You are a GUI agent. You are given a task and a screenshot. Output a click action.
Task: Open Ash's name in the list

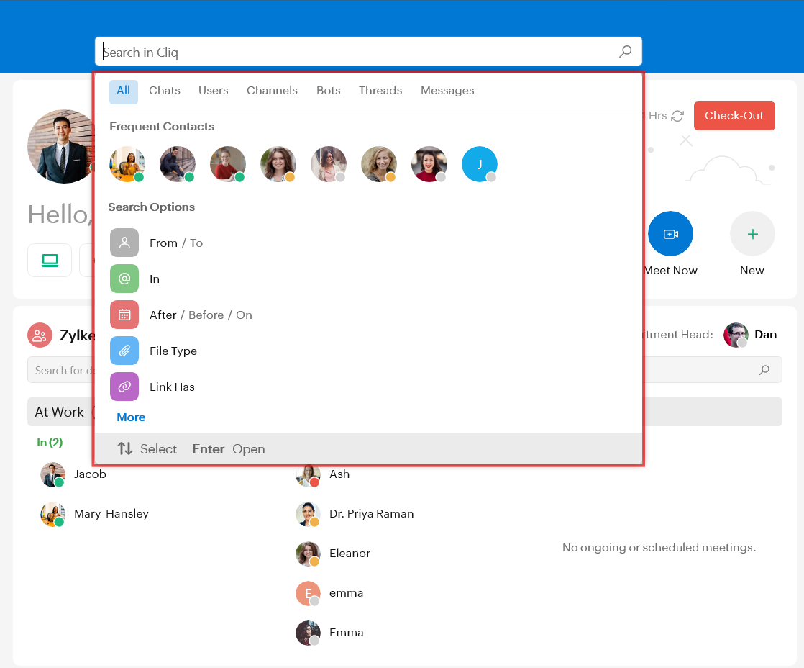click(x=339, y=474)
